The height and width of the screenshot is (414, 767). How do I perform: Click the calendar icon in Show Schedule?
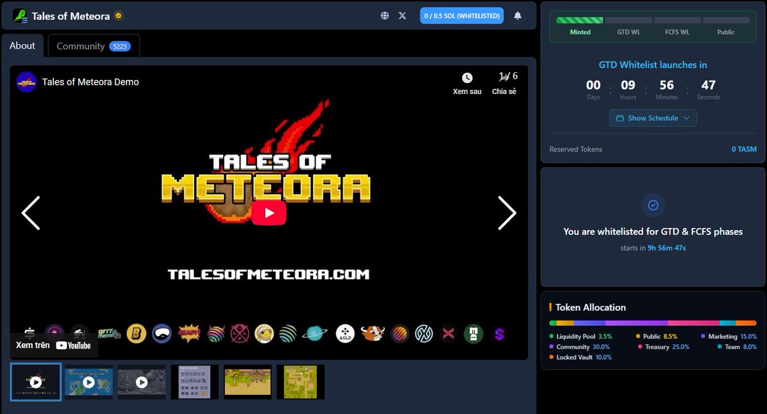(620, 118)
